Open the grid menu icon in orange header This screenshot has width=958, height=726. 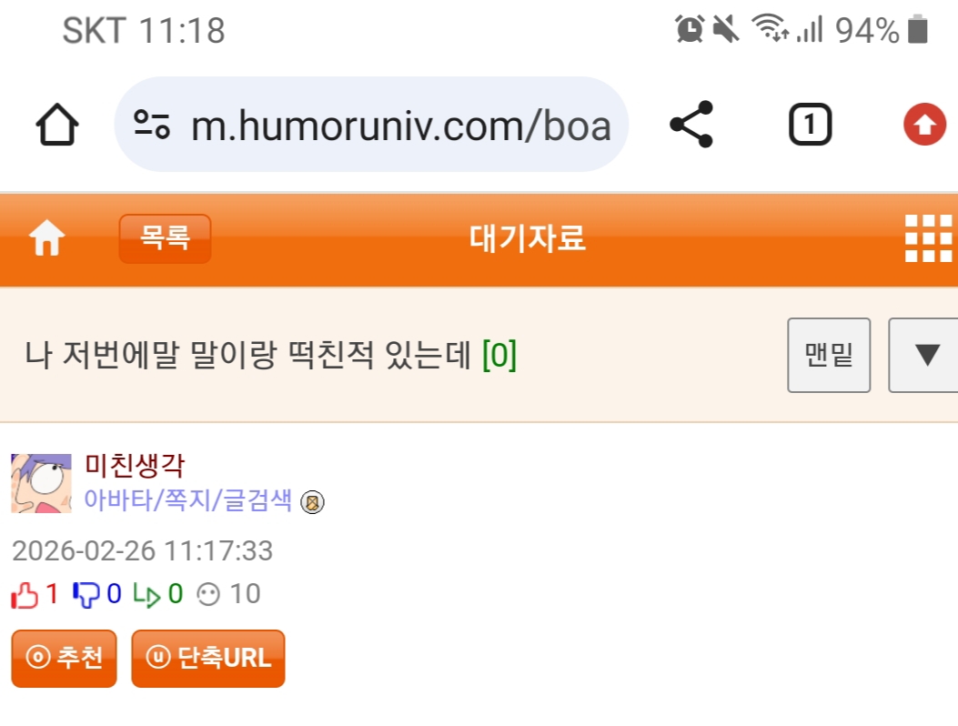pyautogui.click(x=928, y=239)
